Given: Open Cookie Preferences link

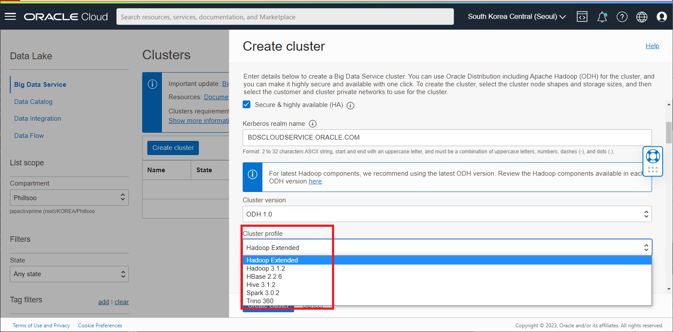Looking at the screenshot, I should click(100, 326).
